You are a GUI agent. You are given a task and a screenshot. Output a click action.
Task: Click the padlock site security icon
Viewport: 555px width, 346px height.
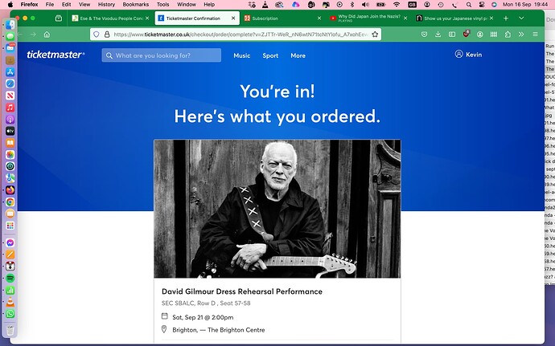[107, 35]
